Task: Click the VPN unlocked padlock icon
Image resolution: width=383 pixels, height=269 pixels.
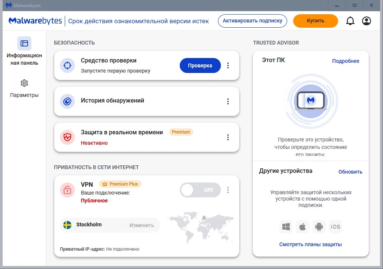Action: point(67,190)
